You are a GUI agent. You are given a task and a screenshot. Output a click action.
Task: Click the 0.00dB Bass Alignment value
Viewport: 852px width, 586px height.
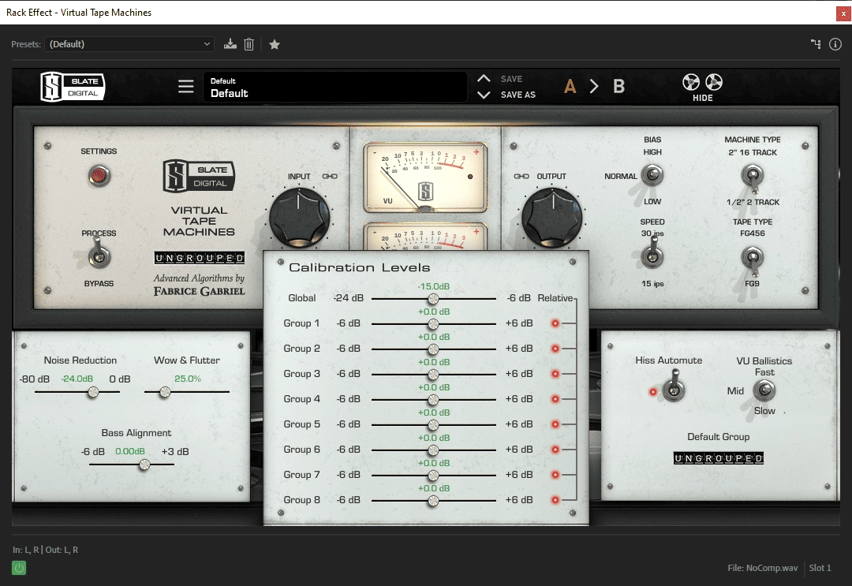(x=130, y=451)
